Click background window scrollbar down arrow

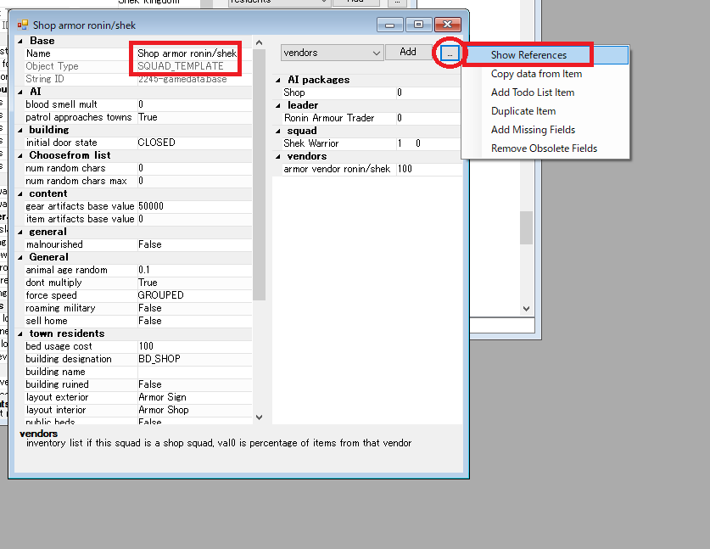coord(526,309)
